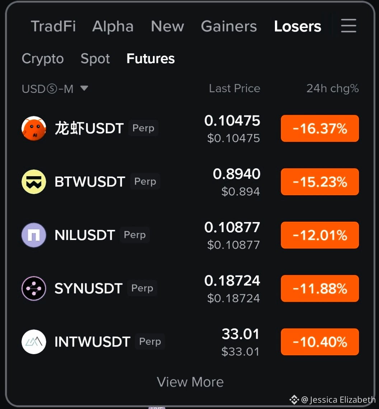Image resolution: width=379 pixels, height=409 pixels.
Task: Click the View More link
Action: coord(190,382)
